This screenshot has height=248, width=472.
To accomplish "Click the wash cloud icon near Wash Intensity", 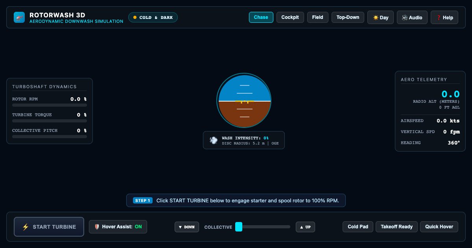I will pos(214,140).
